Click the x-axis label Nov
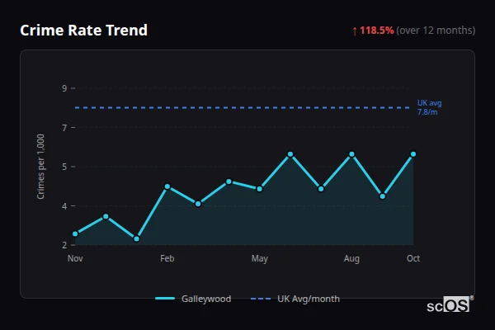This screenshot has width=495, height=330. [75, 258]
